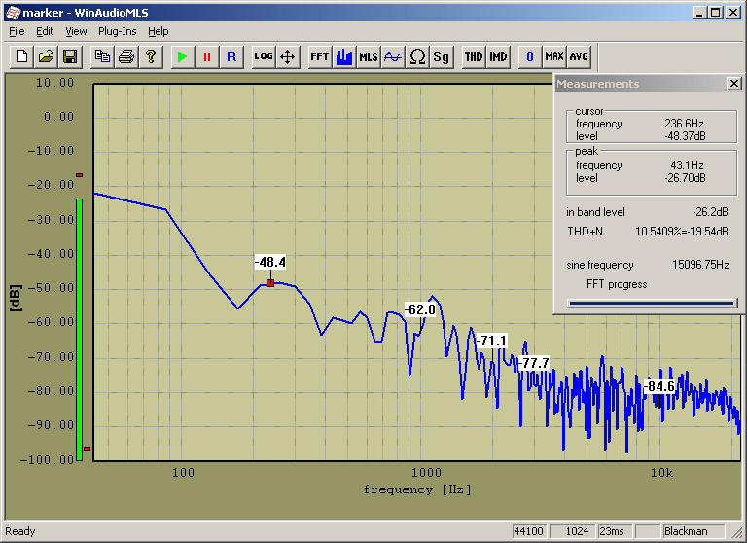Pause measurement with the red pause button

[206, 56]
